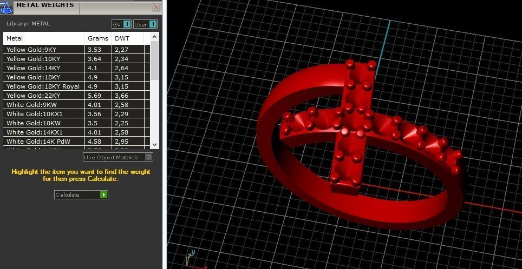The height and width of the screenshot is (269, 522).
Task: Select Yellow Gold:22KY row
Action: click(76, 96)
